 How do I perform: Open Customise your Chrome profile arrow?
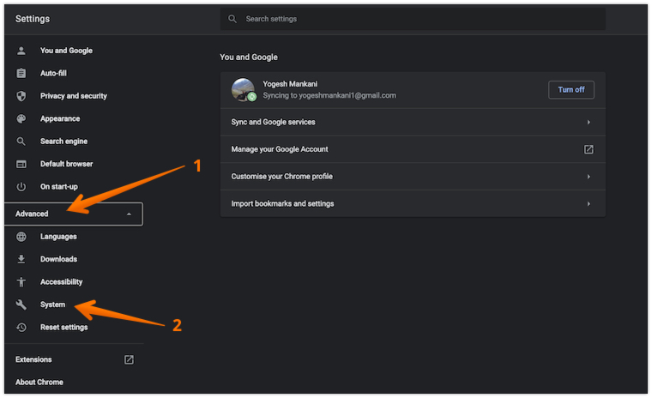[589, 177]
